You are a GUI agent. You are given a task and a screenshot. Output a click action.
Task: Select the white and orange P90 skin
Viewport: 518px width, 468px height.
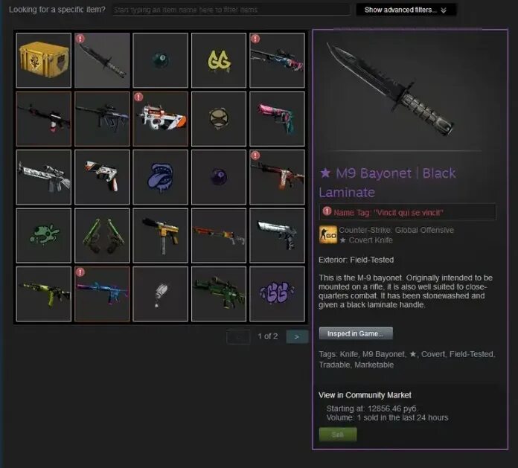click(160, 118)
